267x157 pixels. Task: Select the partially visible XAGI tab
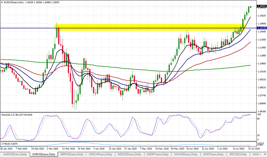tap(255, 154)
